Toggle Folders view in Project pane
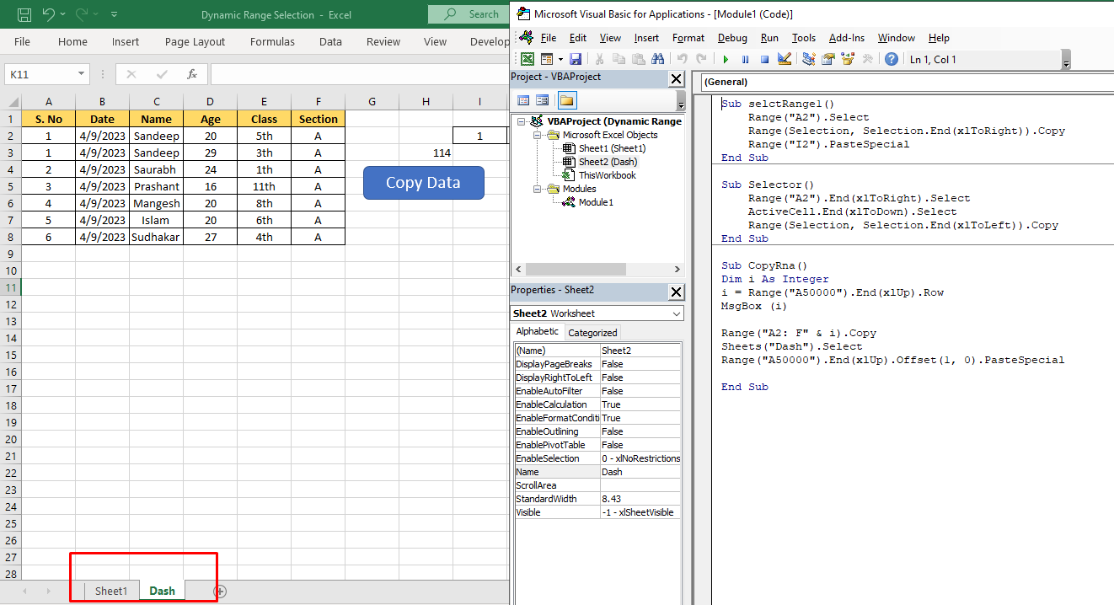This screenshot has width=1114, height=605. click(x=566, y=100)
